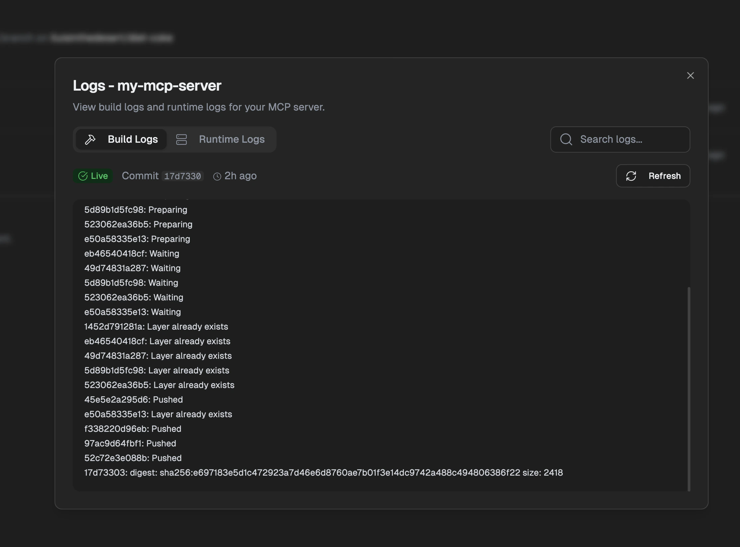Viewport: 740px width, 547px height.
Task: Close the logs dialog with the X icon
Action: [x=691, y=75]
